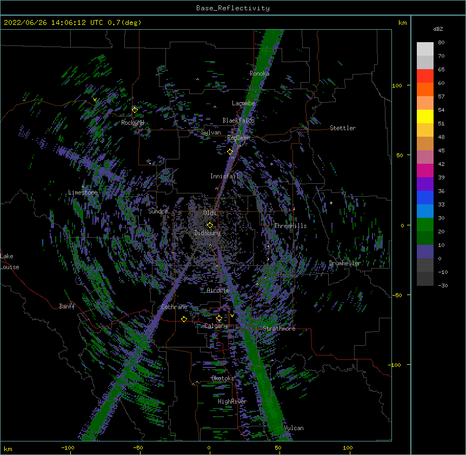Click the yellow diamond marker near RockyMH

135,110
